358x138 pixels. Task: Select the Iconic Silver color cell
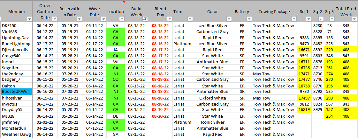[212, 122]
